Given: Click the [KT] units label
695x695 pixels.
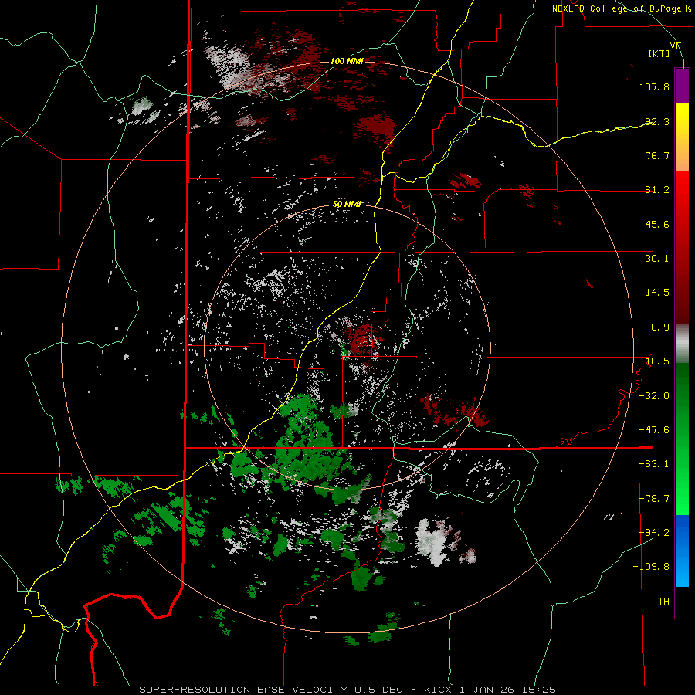Looking at the screenshot, I should [659, 53].
